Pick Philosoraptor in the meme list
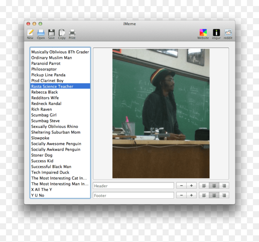 pos(60,69)
